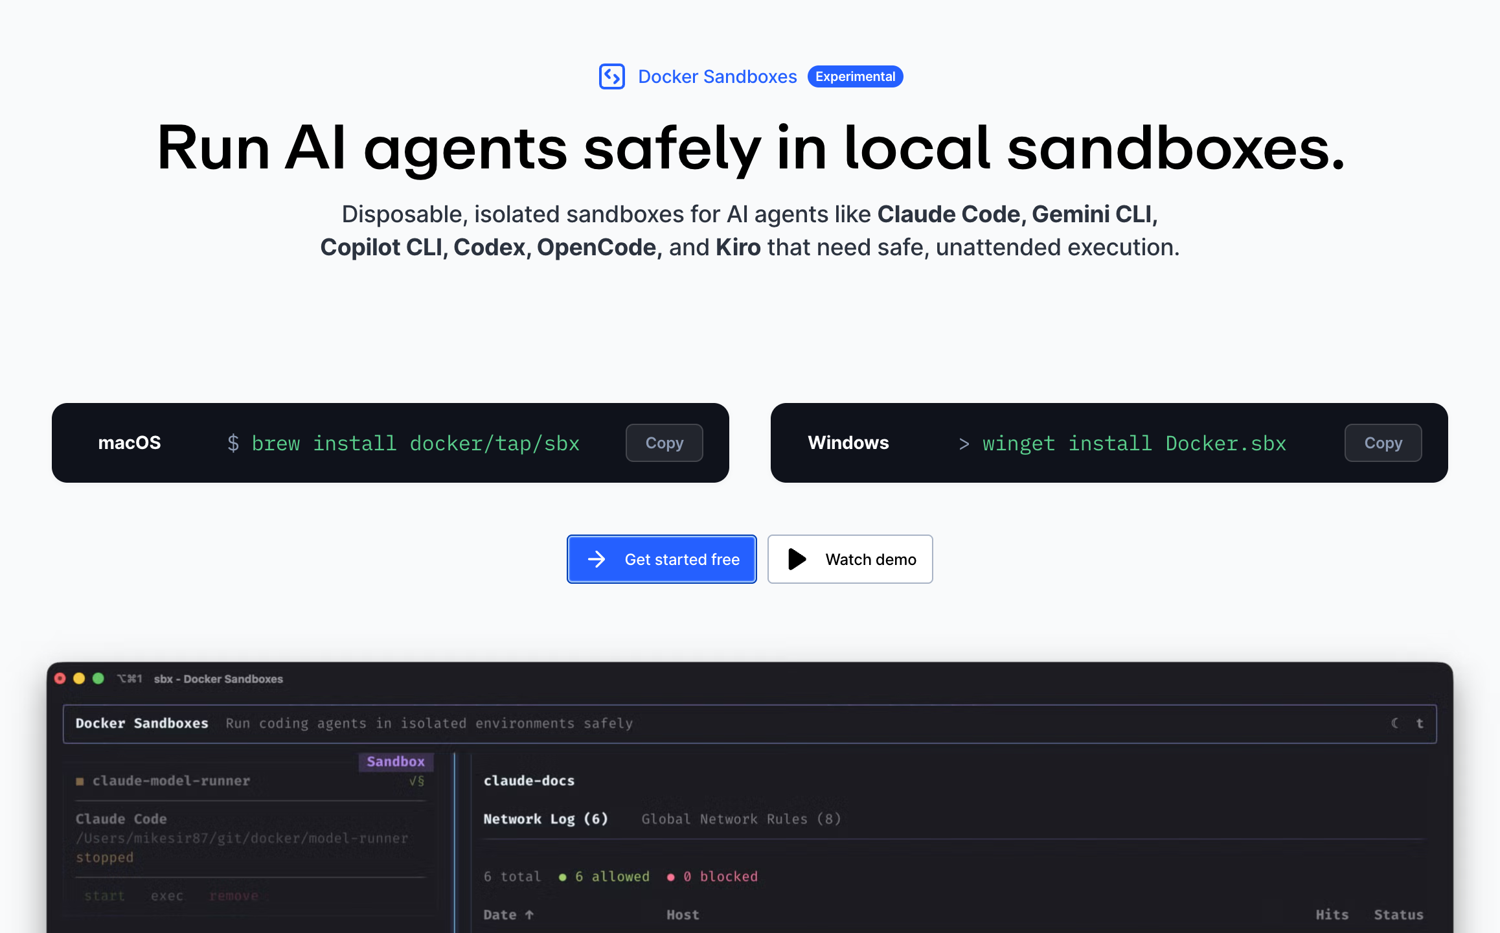Start the claude-model-runner sandbox
This screenshot has width=1500, height=933.
[x=105, y=895]
